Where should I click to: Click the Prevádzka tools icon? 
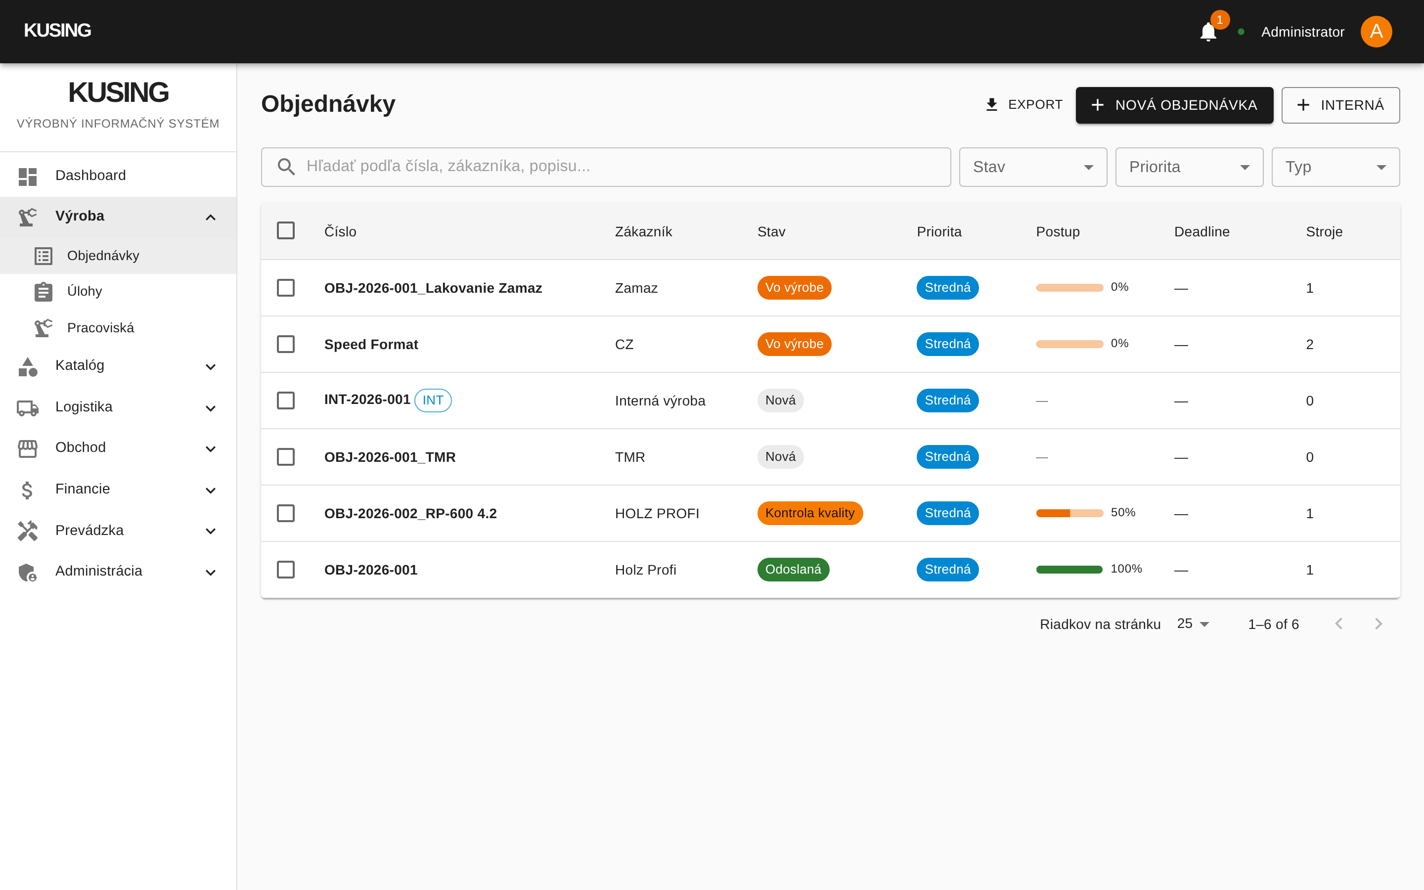(x=28, y=531)
